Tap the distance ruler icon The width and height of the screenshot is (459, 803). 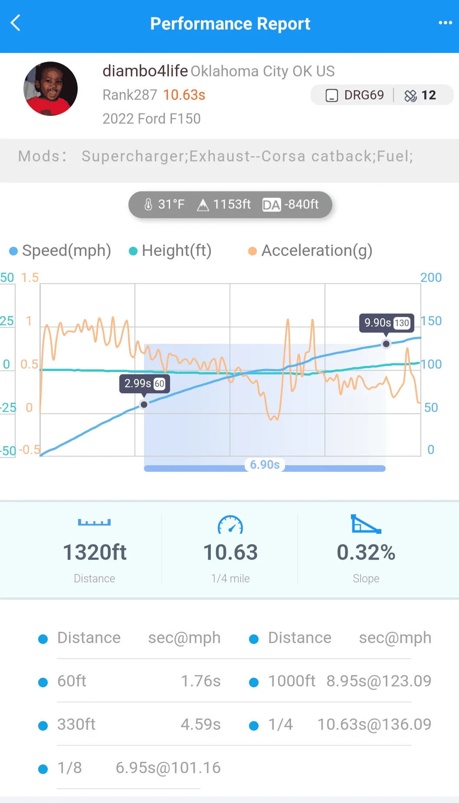coord(95,522)
